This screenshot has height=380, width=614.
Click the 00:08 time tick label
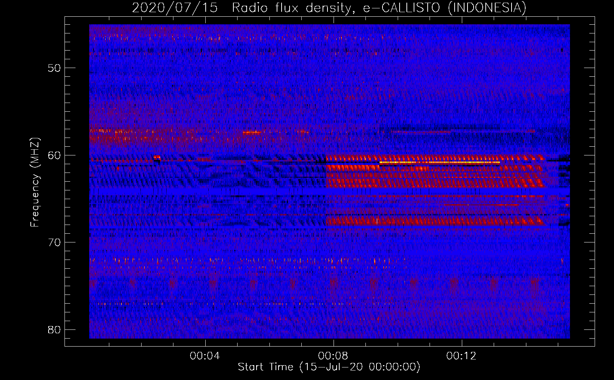(x=333, y=356)
